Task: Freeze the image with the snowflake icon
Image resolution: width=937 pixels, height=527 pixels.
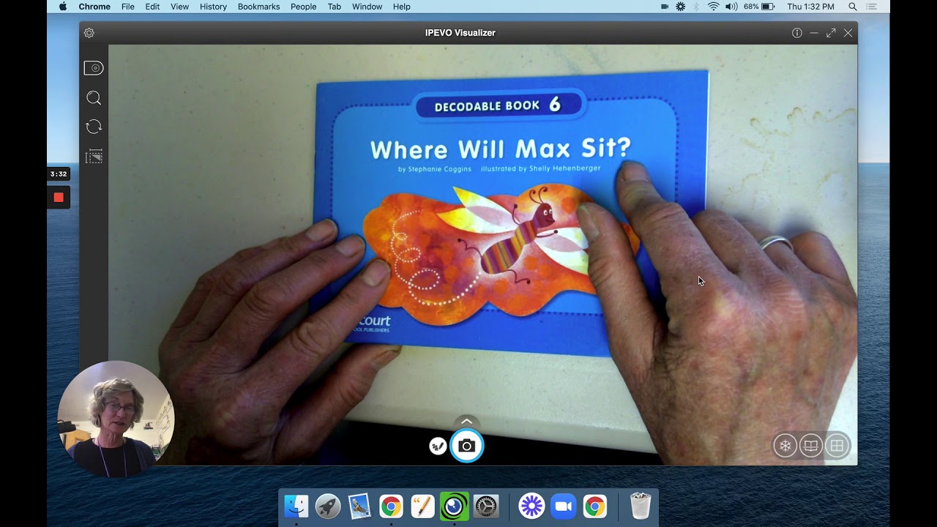Action: (x=785, y=445)
